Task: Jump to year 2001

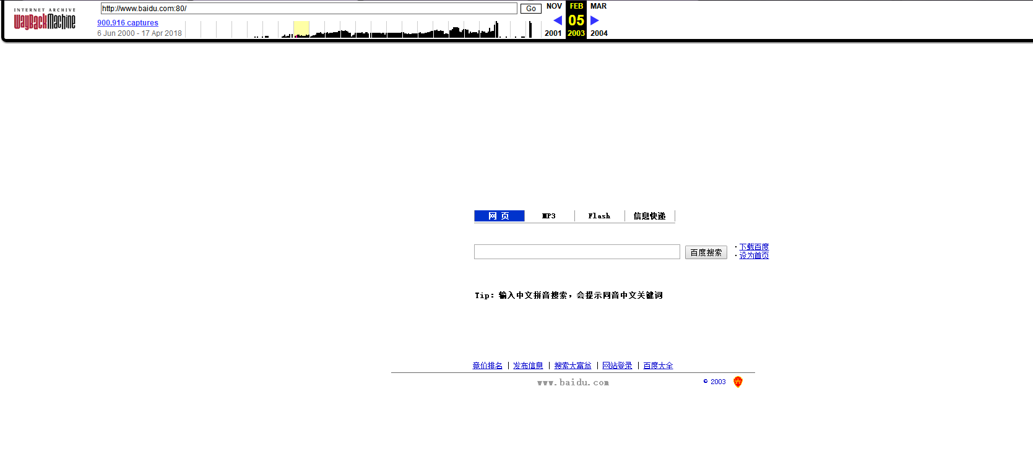Action: (x=553, y=33)
